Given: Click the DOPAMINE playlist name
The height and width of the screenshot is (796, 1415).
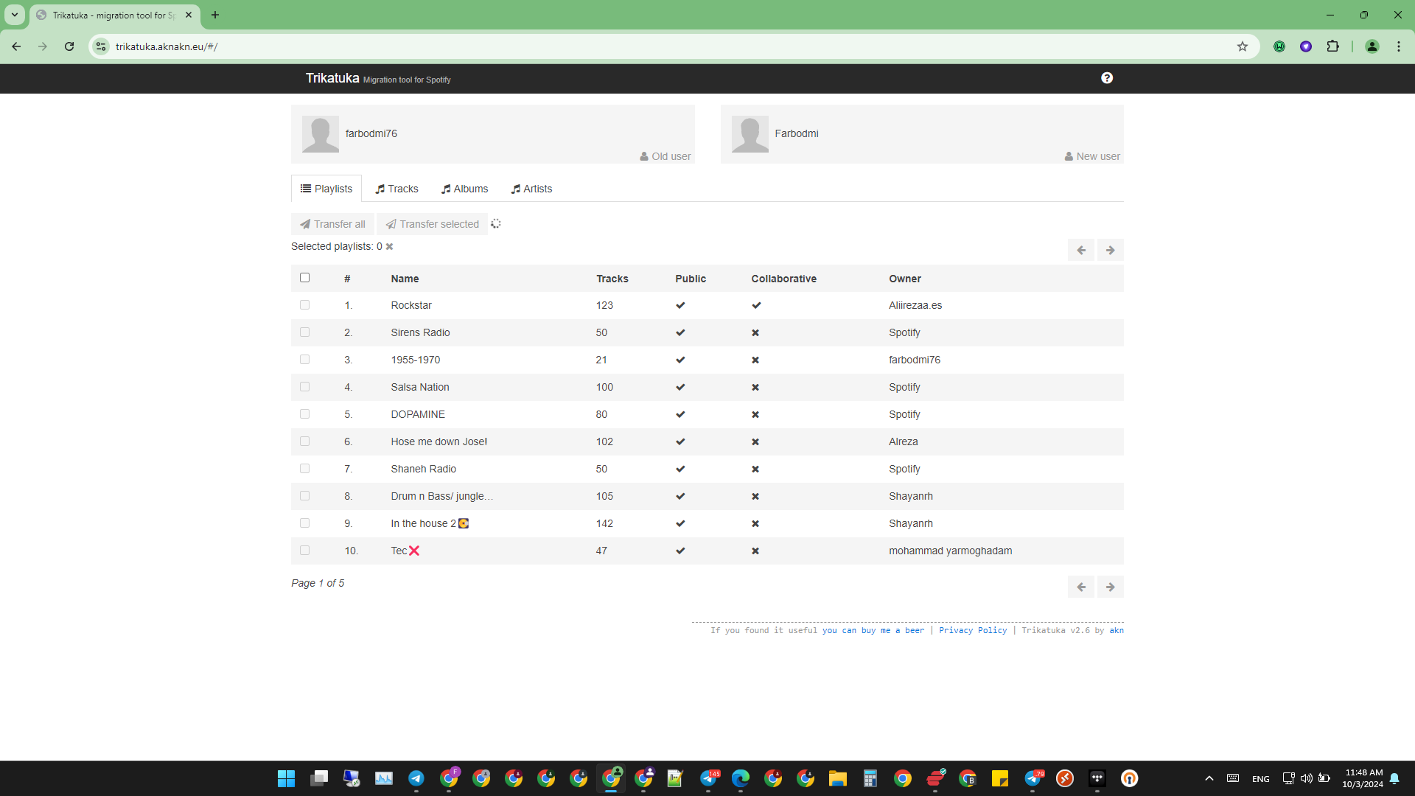Looking at the screenshot, I should click(x=418, y=414).
